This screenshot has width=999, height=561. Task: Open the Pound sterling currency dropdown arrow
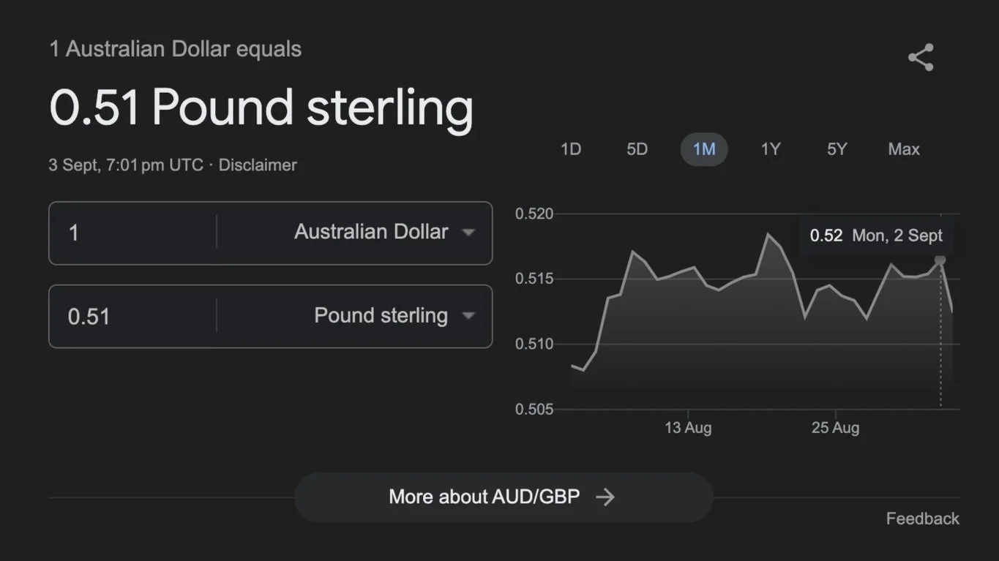coord(468,316)
